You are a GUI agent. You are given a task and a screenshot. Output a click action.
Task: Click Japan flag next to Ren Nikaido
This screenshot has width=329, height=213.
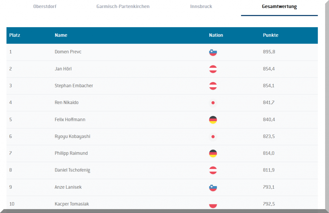point(213,103)
